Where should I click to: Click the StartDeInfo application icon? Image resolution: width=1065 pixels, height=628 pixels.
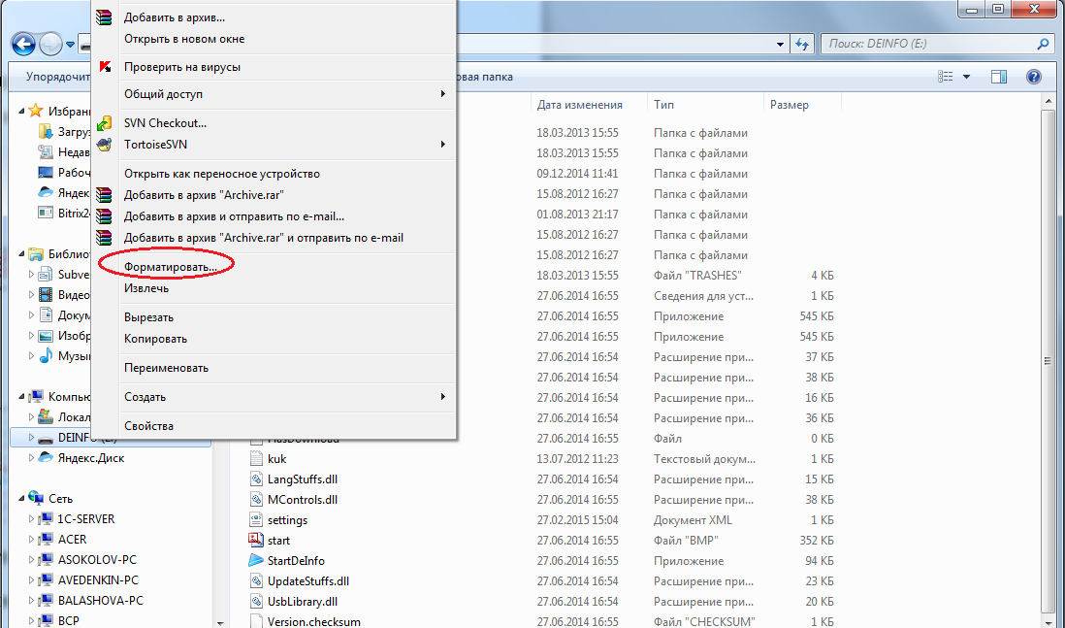coord(255,561)
